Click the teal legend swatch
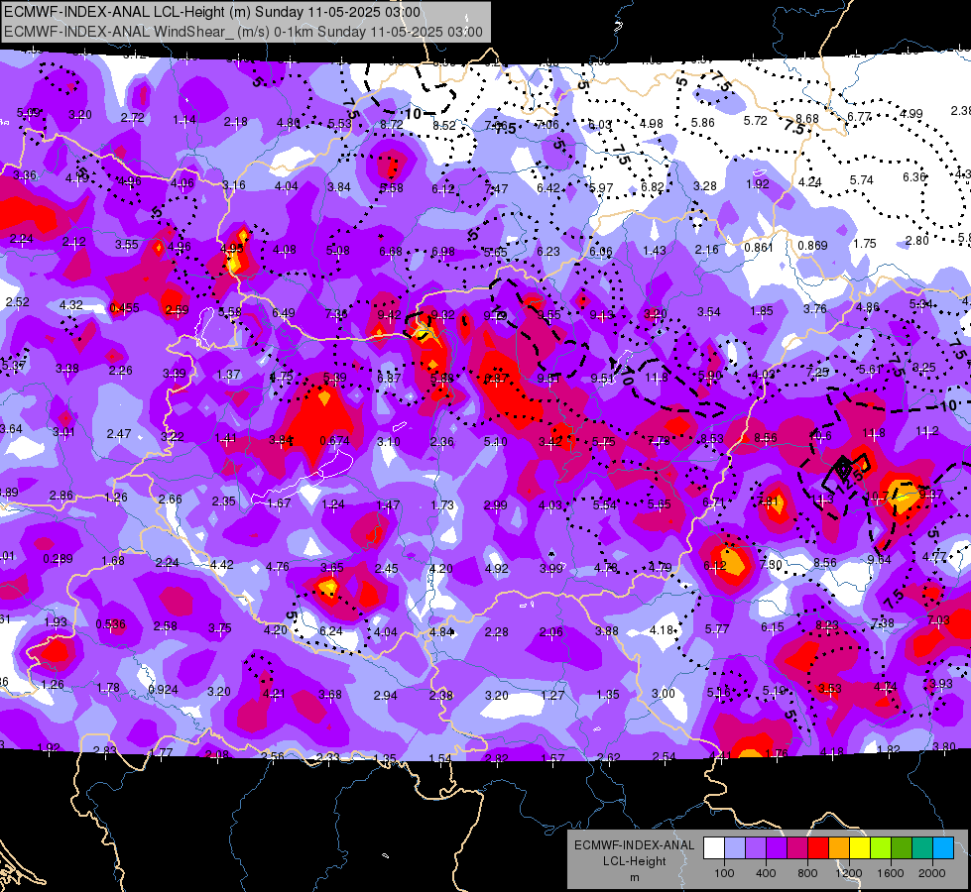 [x=922, y=848]
